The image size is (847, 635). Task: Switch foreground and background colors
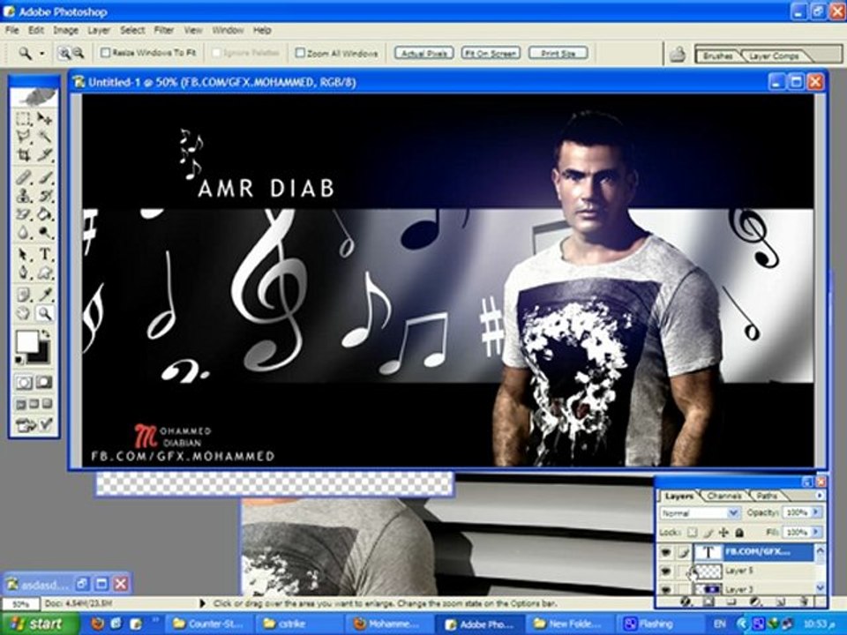[x=45, y=335]
